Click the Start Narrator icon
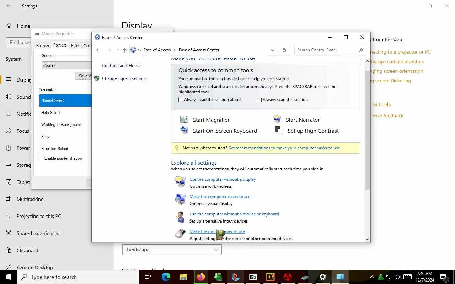 (x=277, y=119)
